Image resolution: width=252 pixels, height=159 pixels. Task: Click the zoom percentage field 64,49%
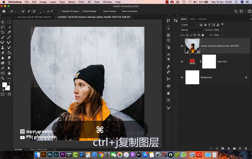(19, 149)
